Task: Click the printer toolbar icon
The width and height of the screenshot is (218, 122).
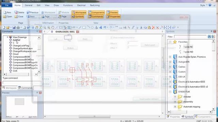Action: click(18, 27)
